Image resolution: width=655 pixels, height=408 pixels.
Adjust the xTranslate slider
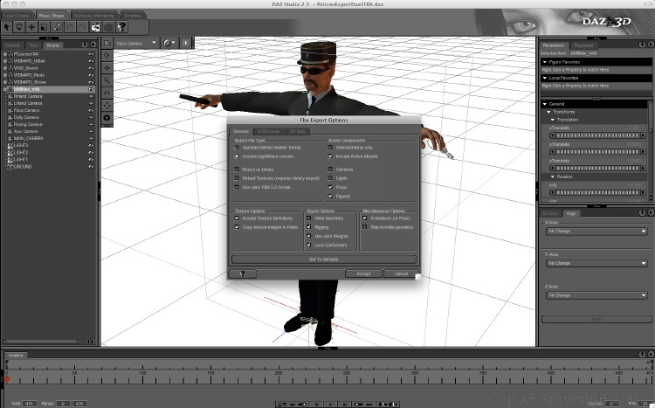597,135
